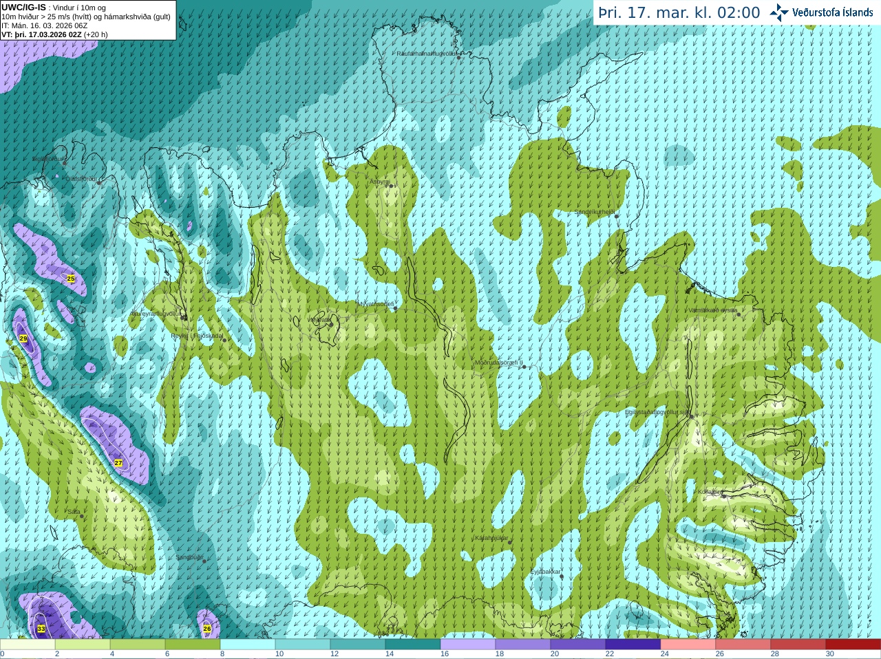Click the Mývatnsöræfi station label

click(376, 304)
